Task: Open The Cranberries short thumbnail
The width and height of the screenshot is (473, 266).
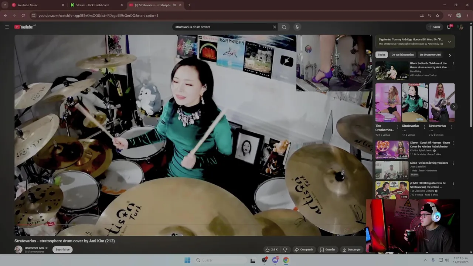Action: 388,102
